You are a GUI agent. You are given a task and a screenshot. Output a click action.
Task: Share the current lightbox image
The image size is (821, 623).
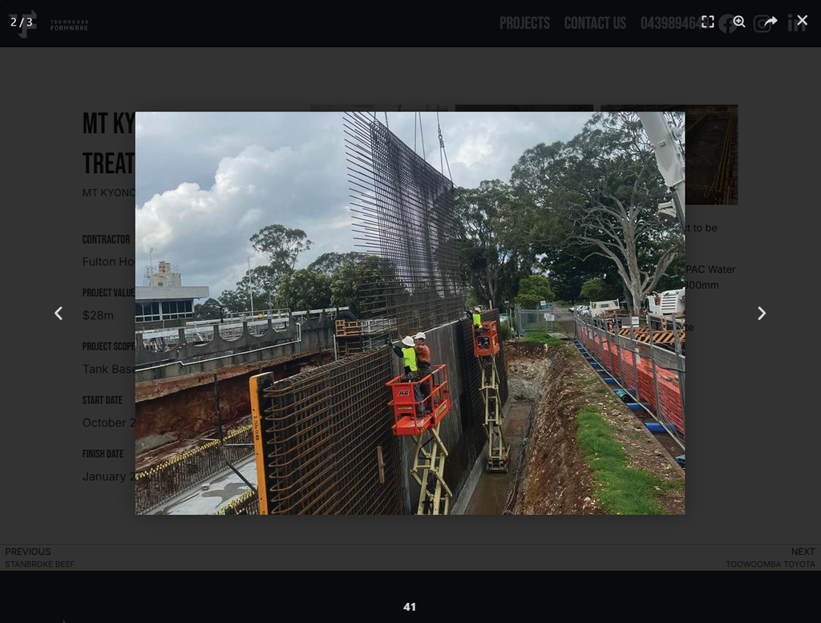(x=770, y=22)
